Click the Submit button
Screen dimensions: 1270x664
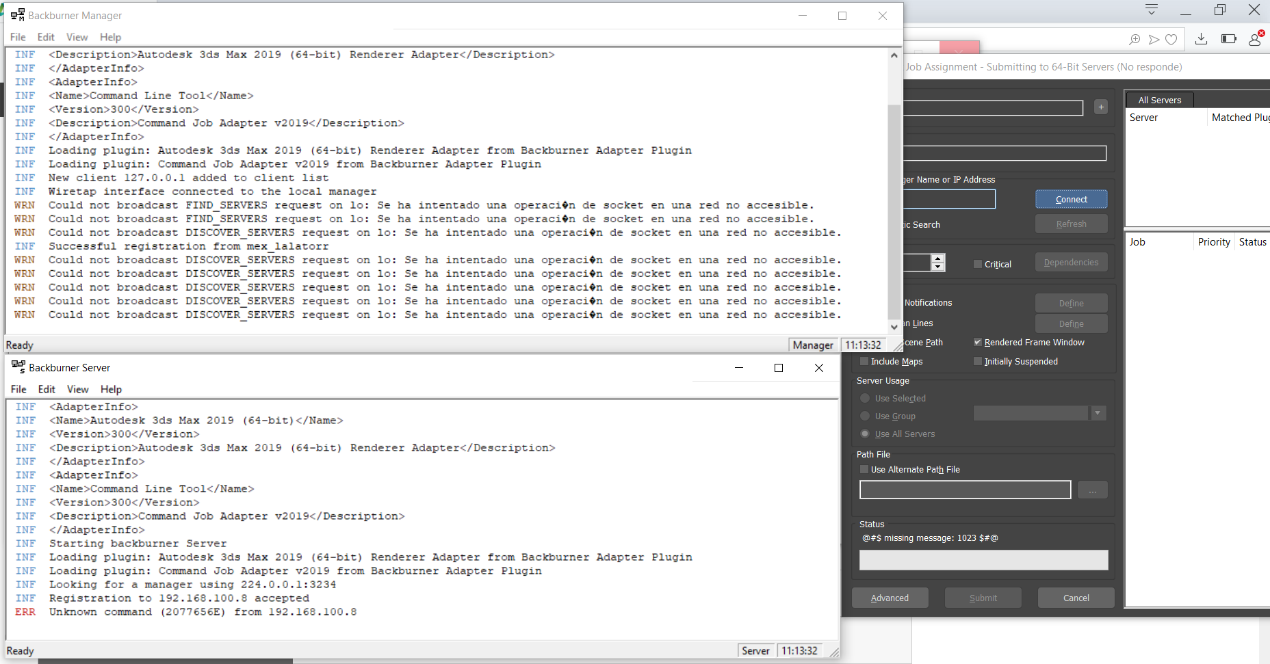point(983,598)
